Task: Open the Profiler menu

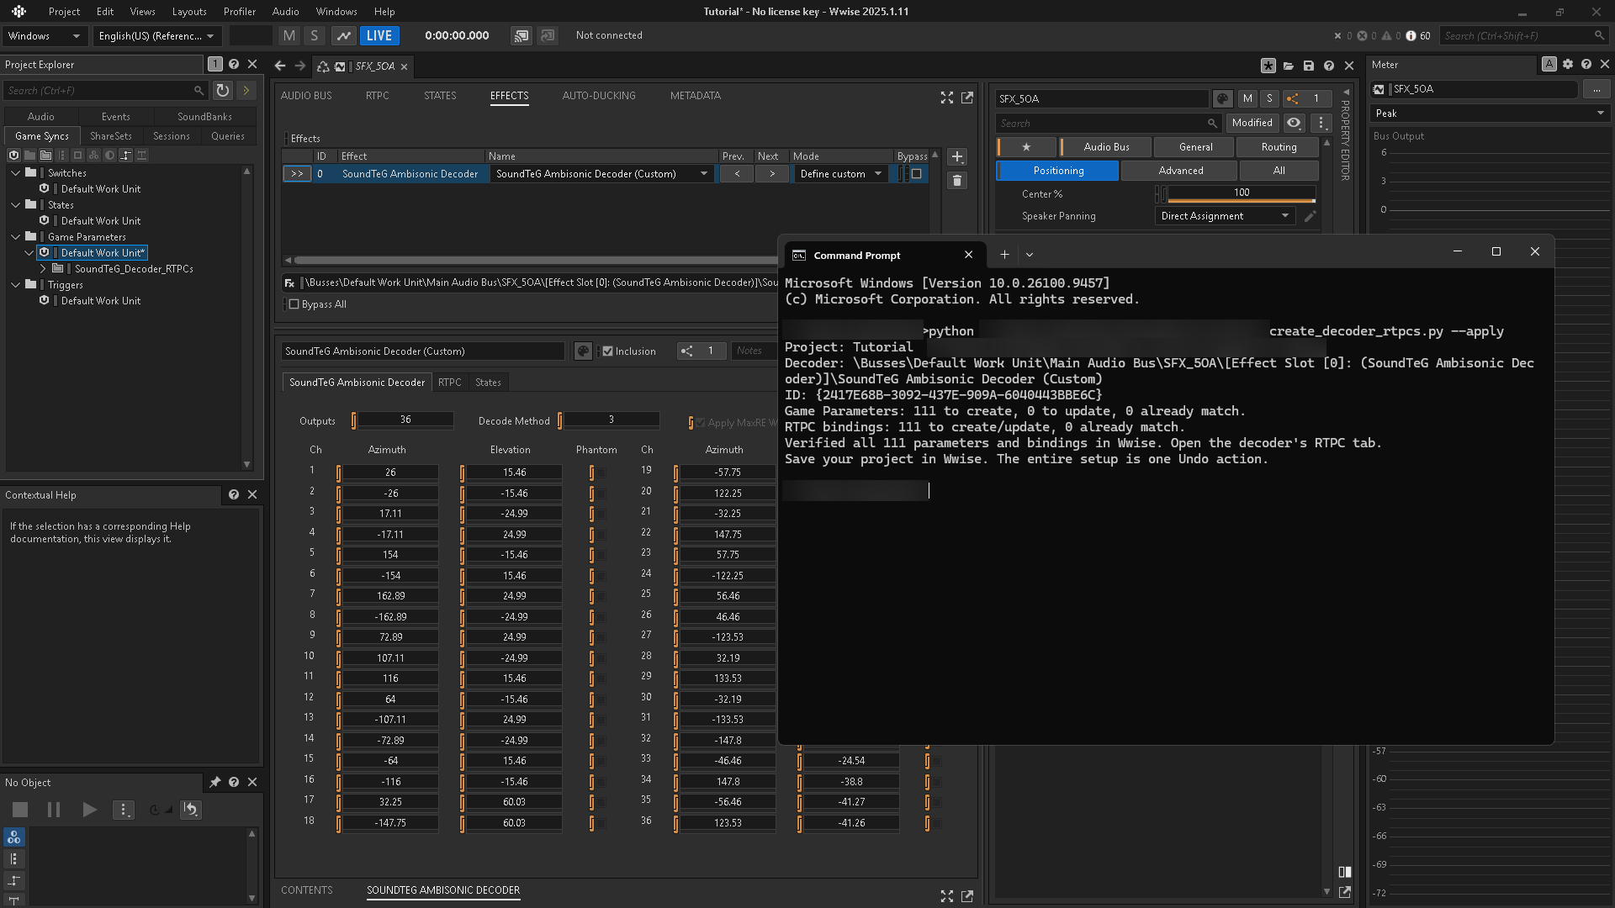Action: 240,11
